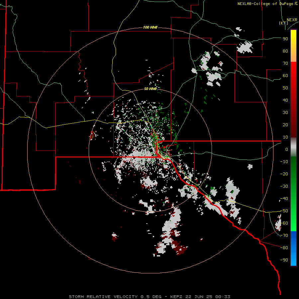Click the -90 scale value
The width and height of the screenshot is (299, 299).
point(284,260)
